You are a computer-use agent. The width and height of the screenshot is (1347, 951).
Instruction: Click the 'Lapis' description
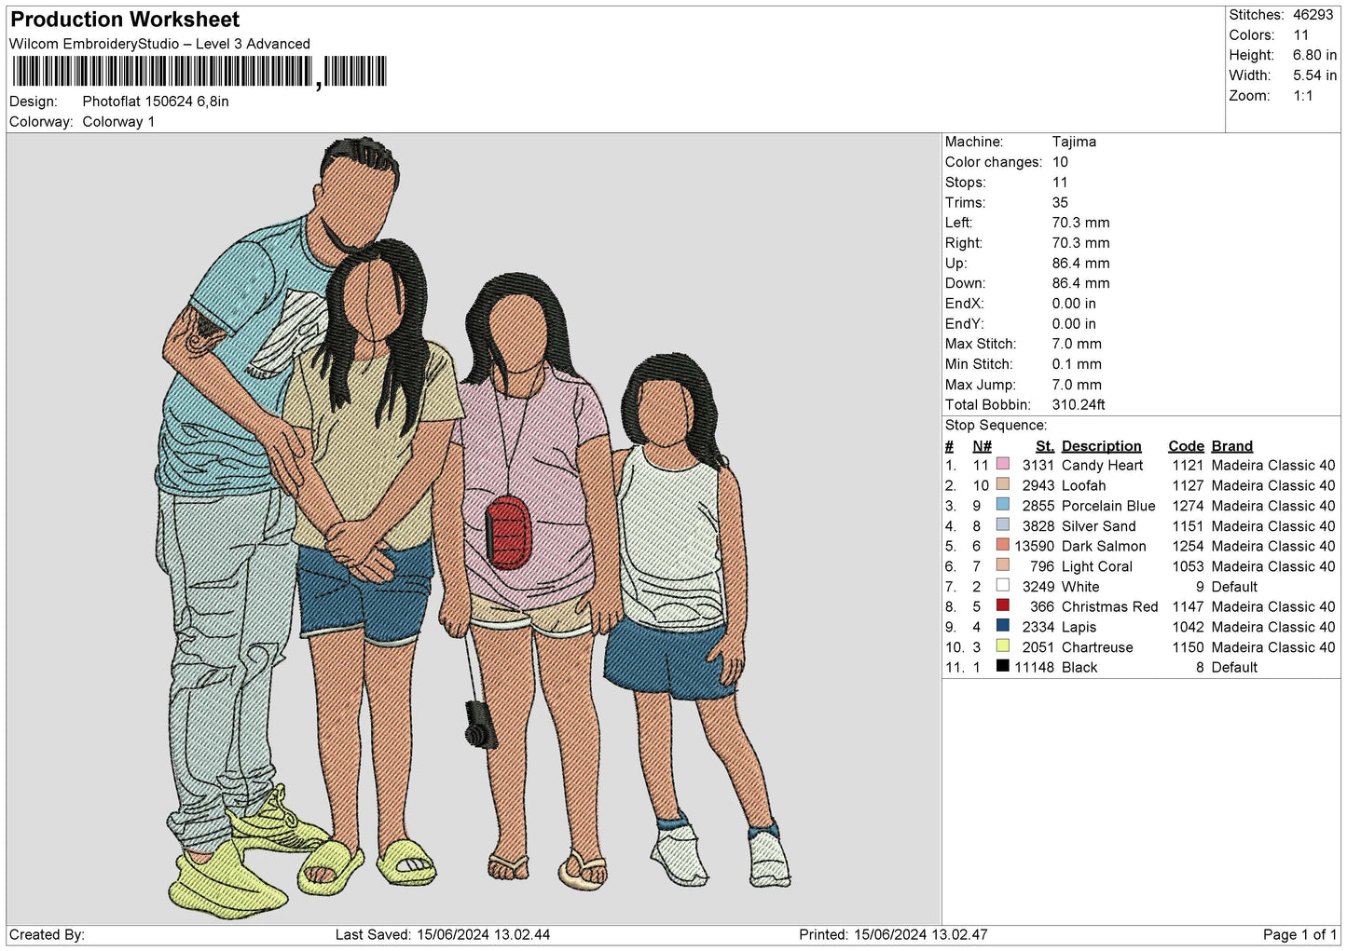1079,627
